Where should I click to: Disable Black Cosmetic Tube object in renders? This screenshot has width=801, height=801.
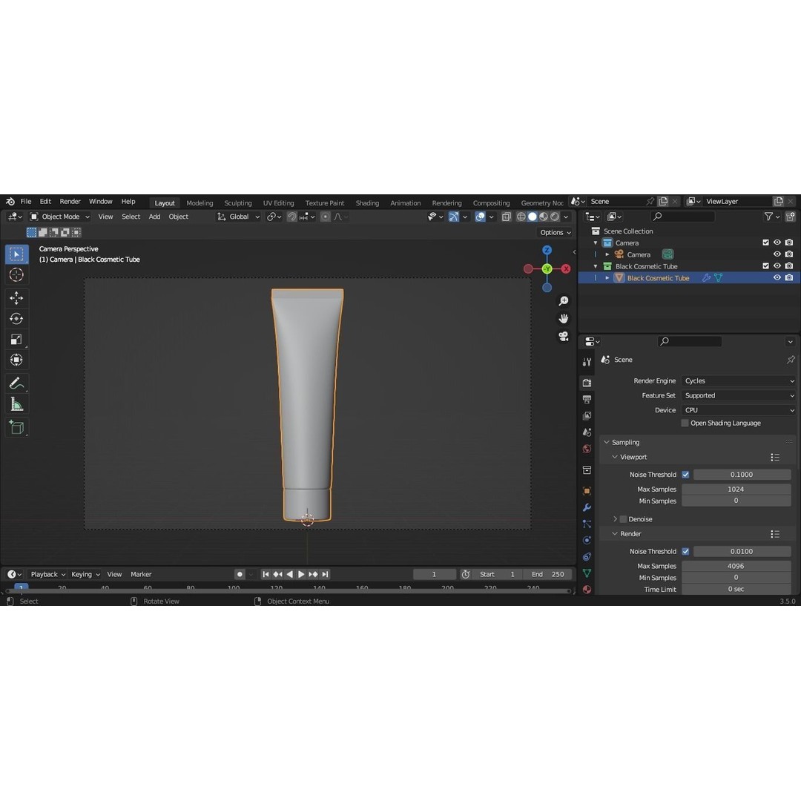click(789, 278)
